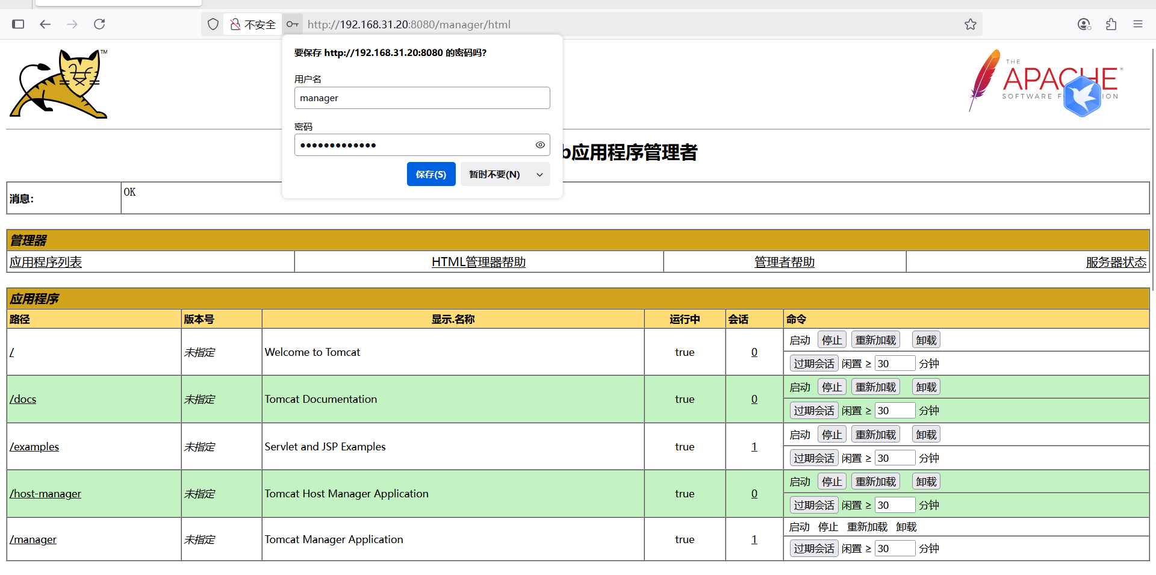This screenshot has height=575, width=1156.
Task: Click the username field containing manager
Action: [422, 98]
